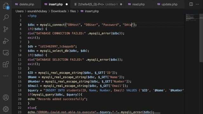Switch to the delete.php tab
The image size is (203, 114).
click(x=27, y=4)
